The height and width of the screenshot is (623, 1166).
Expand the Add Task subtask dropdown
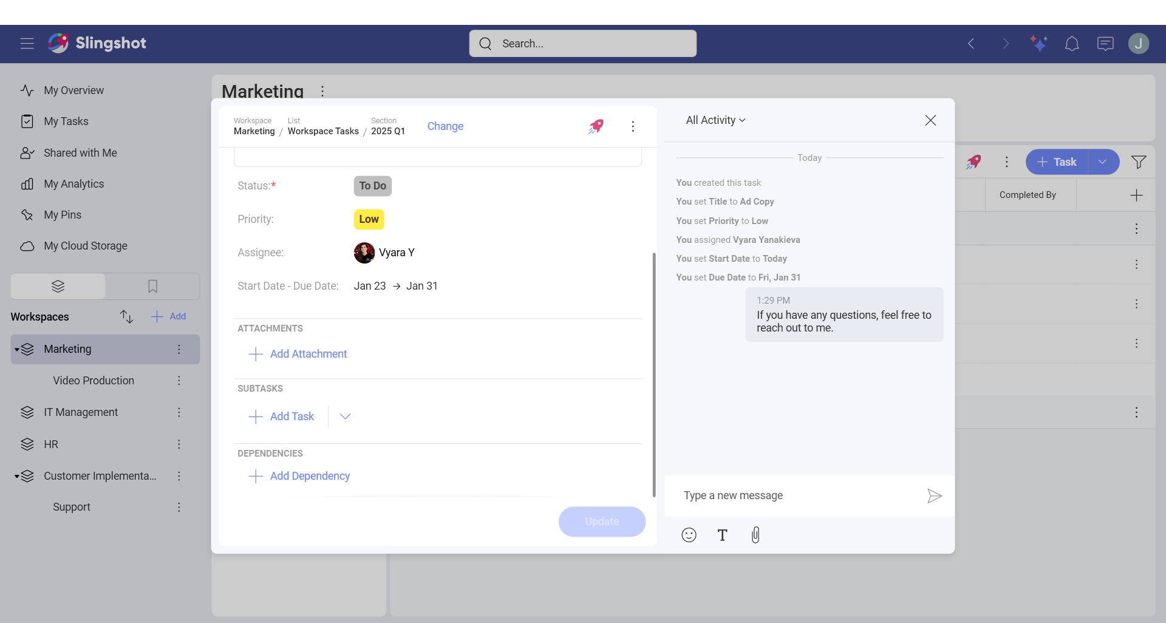tap(345, 417)
